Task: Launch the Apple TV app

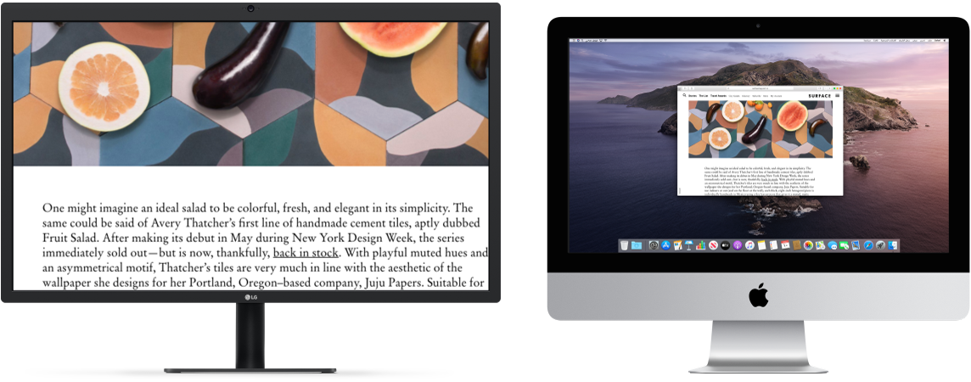Action: (x=725, y=245)
